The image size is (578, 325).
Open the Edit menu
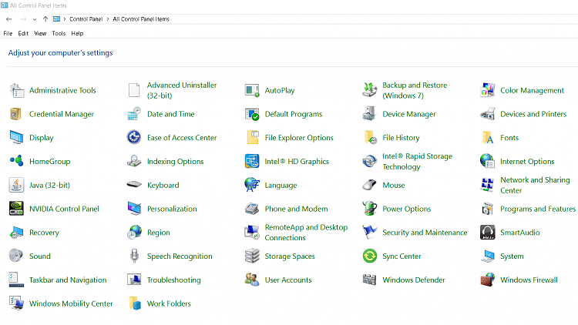[x=23, y=33]
